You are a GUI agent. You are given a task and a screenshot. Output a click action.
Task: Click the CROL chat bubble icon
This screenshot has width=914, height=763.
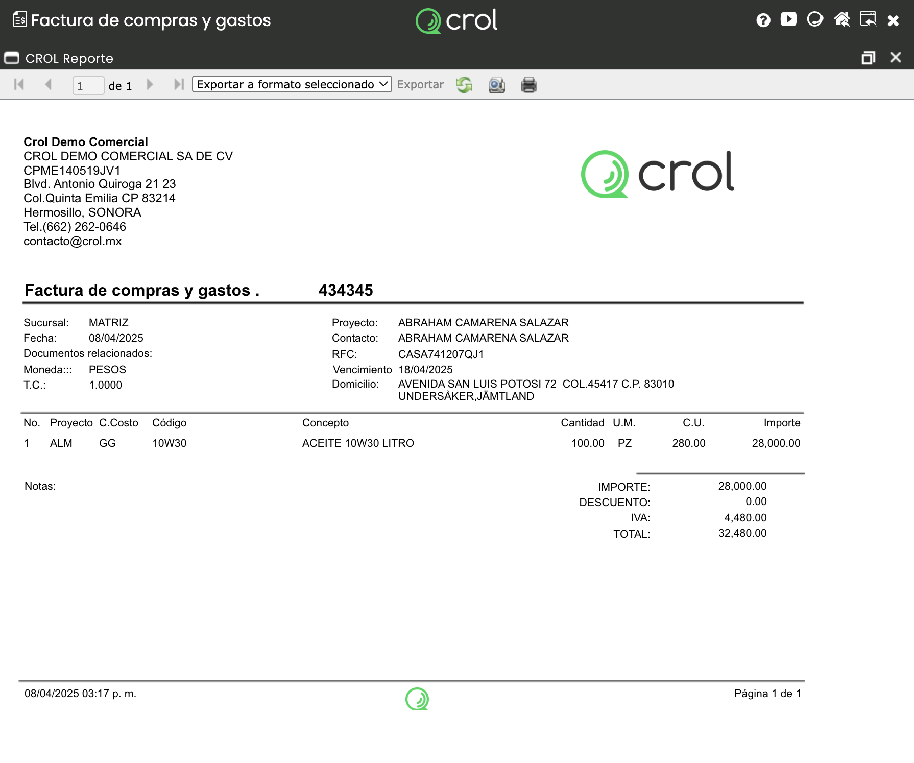pyautogui.click(x=815, y=19)
